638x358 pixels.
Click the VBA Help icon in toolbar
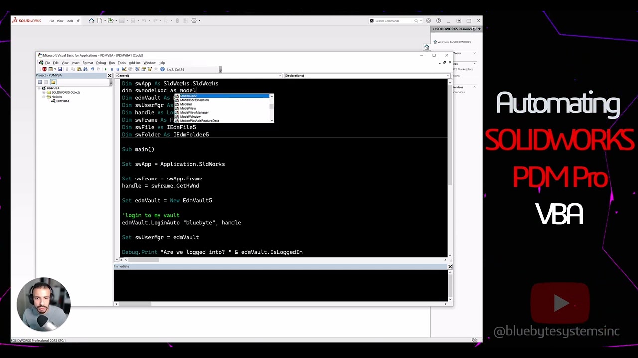[x=162, y=69]
